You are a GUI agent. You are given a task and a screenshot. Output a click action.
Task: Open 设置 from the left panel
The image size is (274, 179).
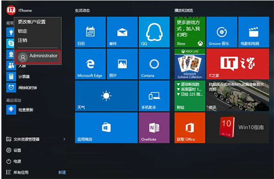click(14, 150)
